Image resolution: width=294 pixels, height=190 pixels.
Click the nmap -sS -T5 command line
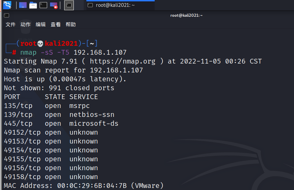point(73,53)
